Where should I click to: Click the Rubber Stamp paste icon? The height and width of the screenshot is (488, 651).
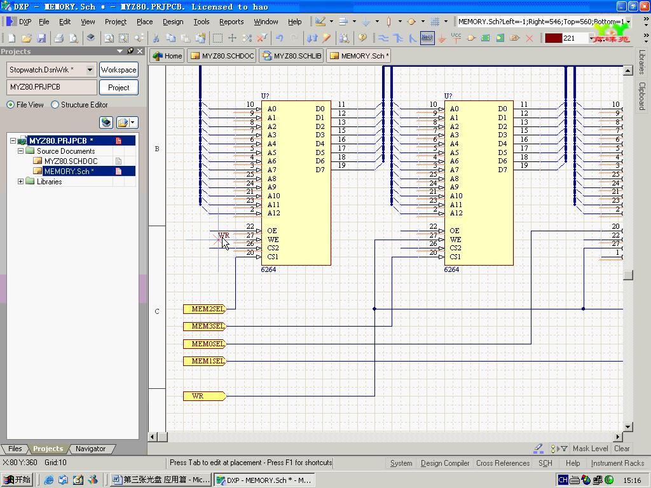pyautogui.click(x=200, y=38)
